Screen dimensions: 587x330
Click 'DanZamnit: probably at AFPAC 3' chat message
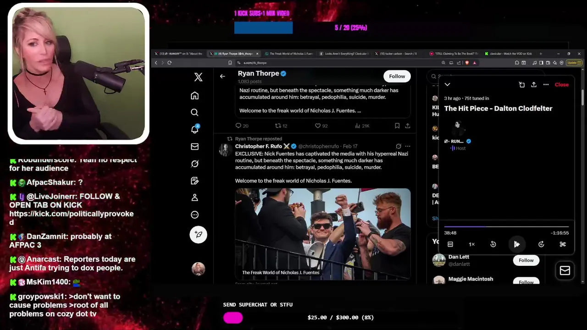[x=60, y=241]
